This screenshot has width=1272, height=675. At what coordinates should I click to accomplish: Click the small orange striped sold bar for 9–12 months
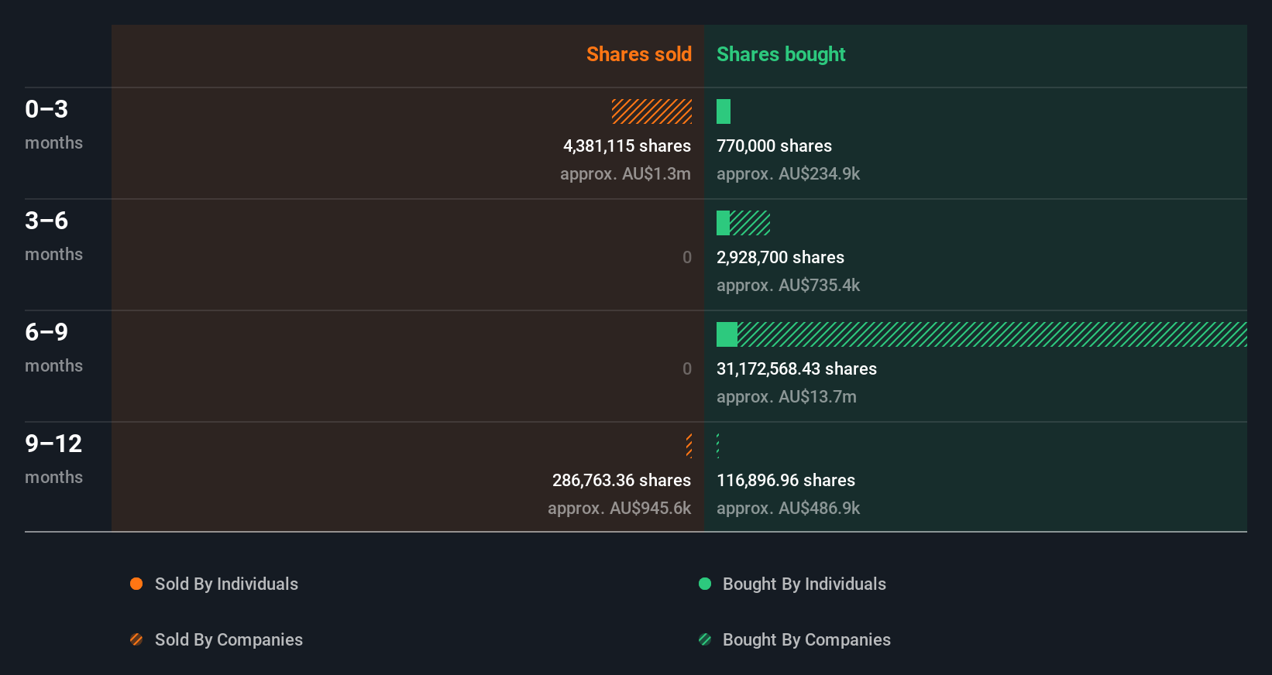(689, 446)
